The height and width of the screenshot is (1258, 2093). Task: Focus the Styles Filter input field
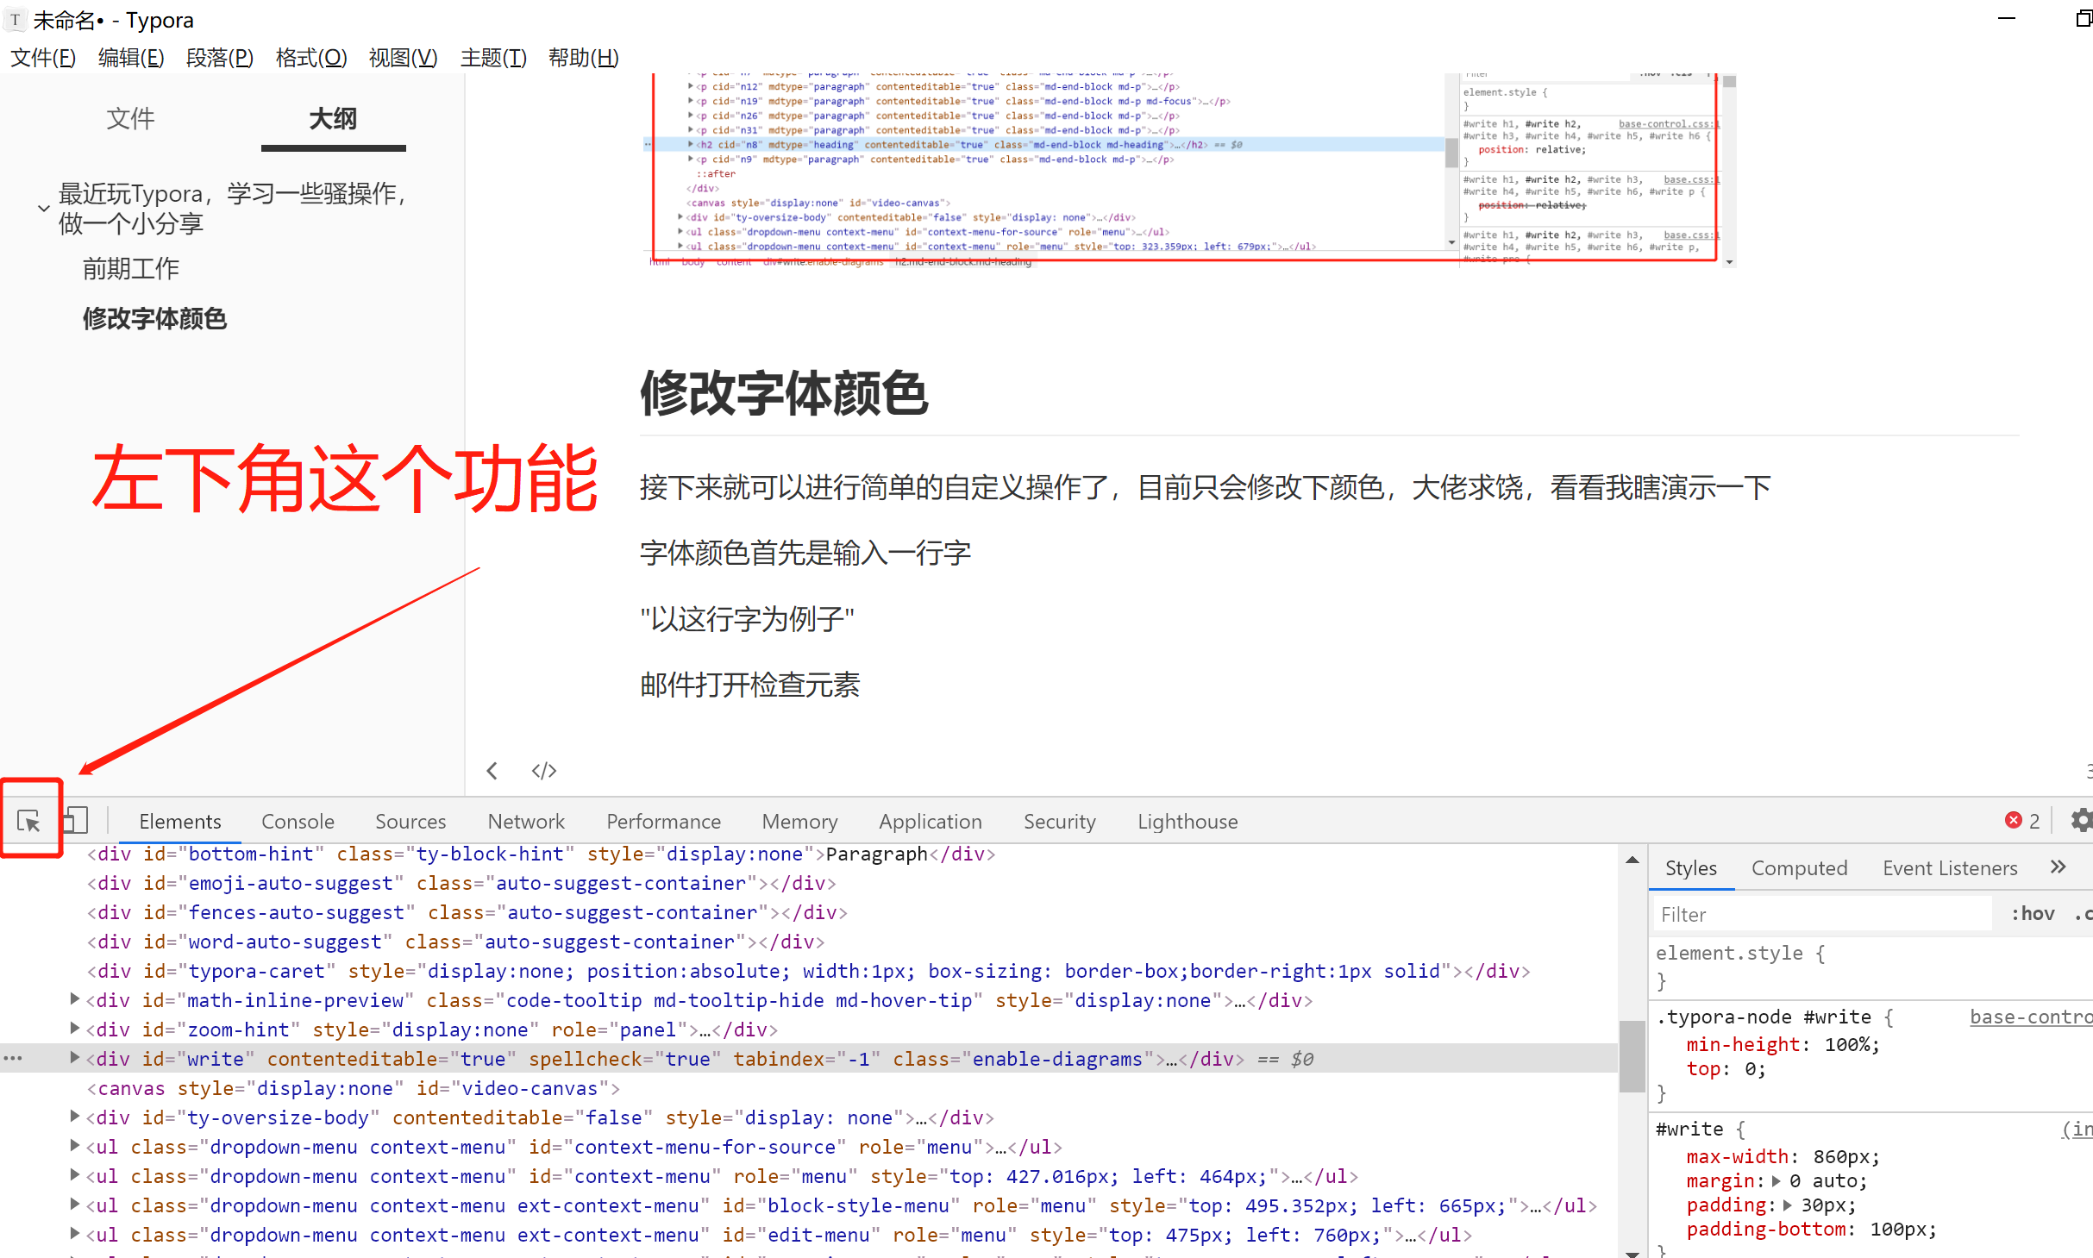[x=1820, y=914]
